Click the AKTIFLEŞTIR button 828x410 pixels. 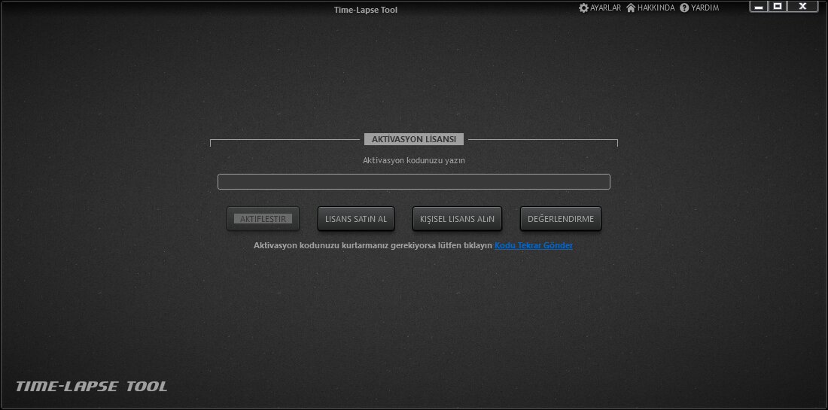[263, 218]
